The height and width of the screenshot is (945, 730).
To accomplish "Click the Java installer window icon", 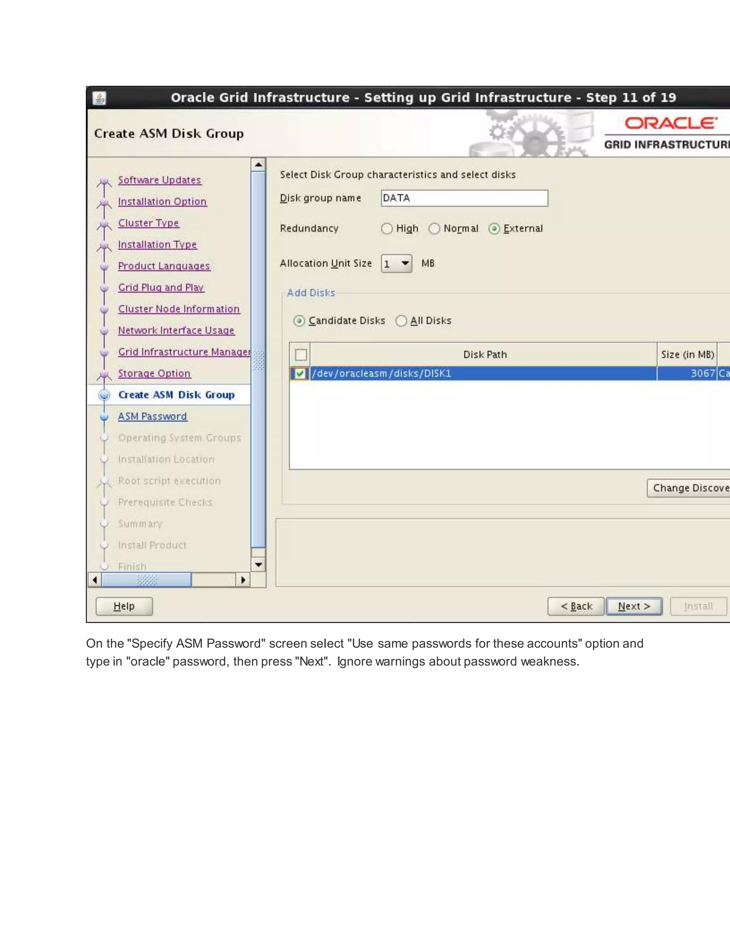I will tap(99, 98).
